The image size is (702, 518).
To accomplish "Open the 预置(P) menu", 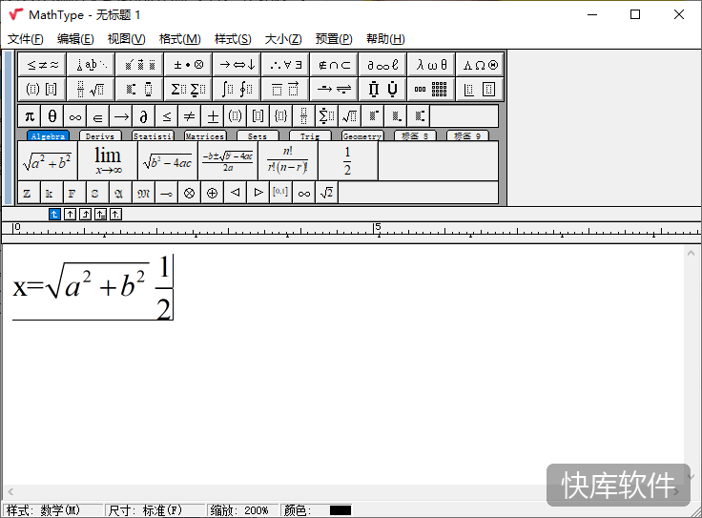I will (x=334, y=39).
